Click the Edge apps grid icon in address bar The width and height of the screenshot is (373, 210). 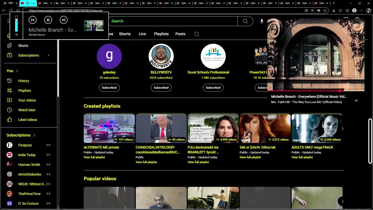coord(306,10)
